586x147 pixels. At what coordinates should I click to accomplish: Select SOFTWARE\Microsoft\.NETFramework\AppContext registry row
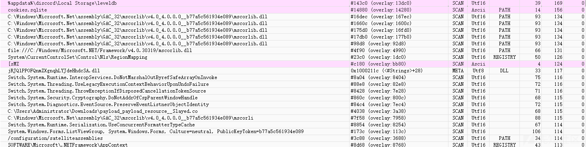pyautogui.click(x=293, y=145)
